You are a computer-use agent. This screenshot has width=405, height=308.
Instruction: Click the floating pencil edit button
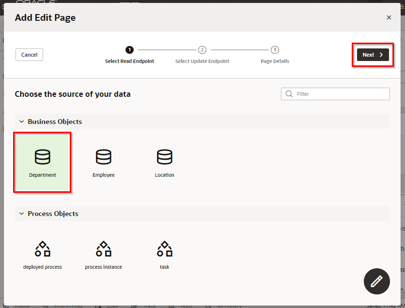point(376,281)
